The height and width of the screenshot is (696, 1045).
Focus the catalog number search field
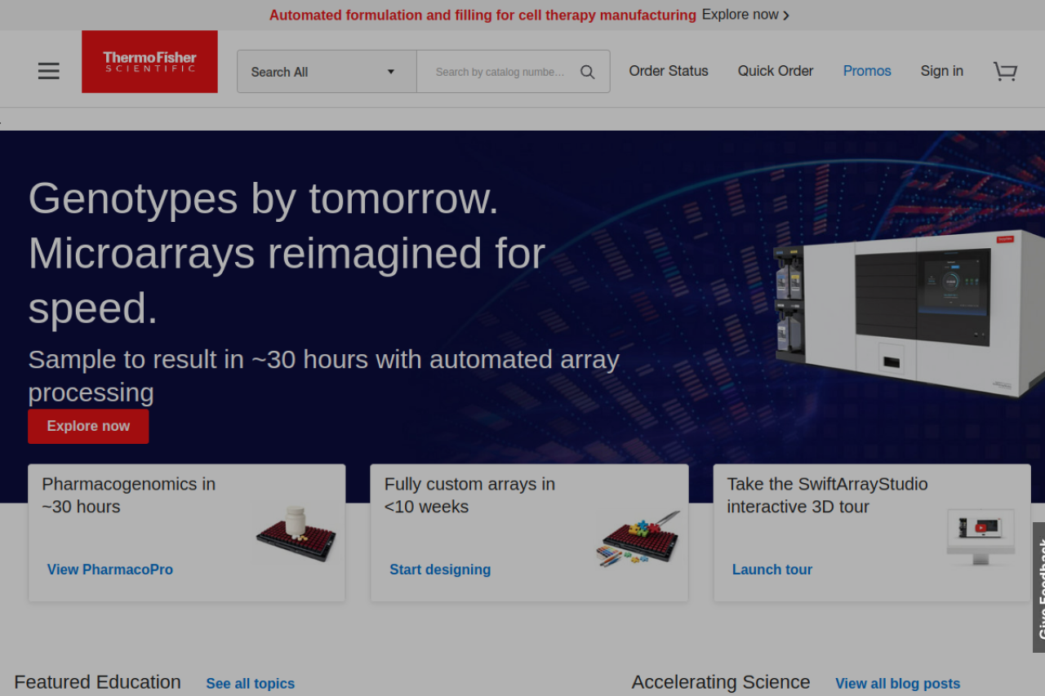point(500,72)
